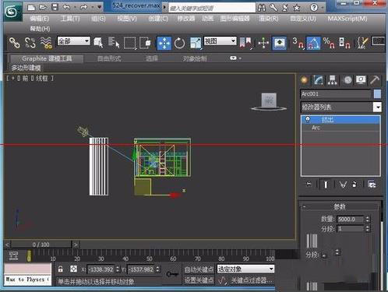388x292 pixels.
Task: Open the Select by Name list icon
Action: (114, 43)
